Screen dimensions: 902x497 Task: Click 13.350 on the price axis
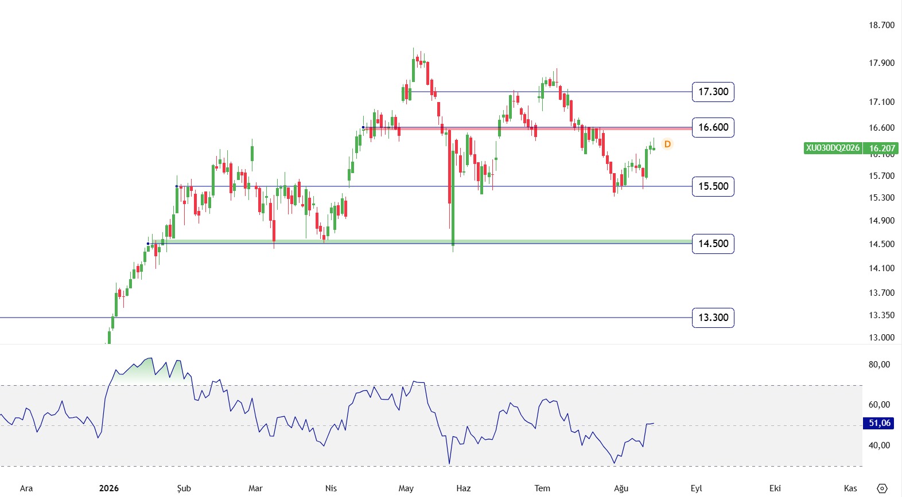pos(881,315)
